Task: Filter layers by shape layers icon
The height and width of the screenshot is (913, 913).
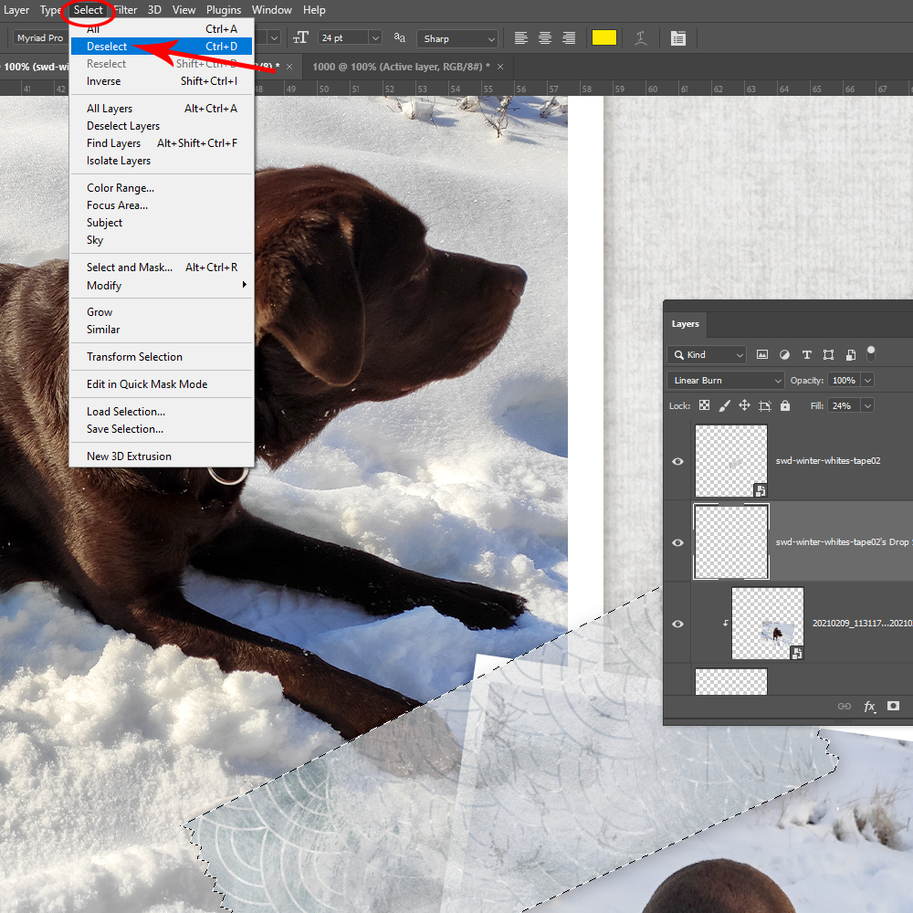Action: 829,354
